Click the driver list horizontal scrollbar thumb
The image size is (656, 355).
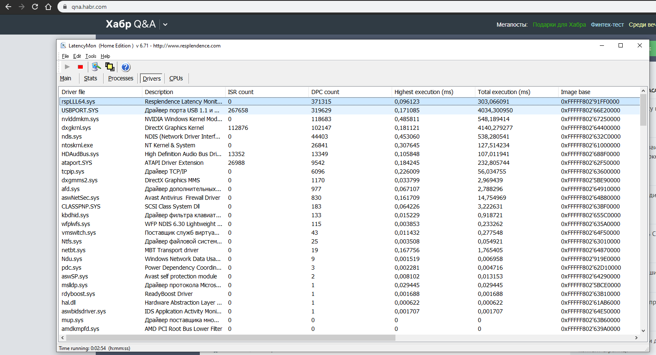click(231, 338)
